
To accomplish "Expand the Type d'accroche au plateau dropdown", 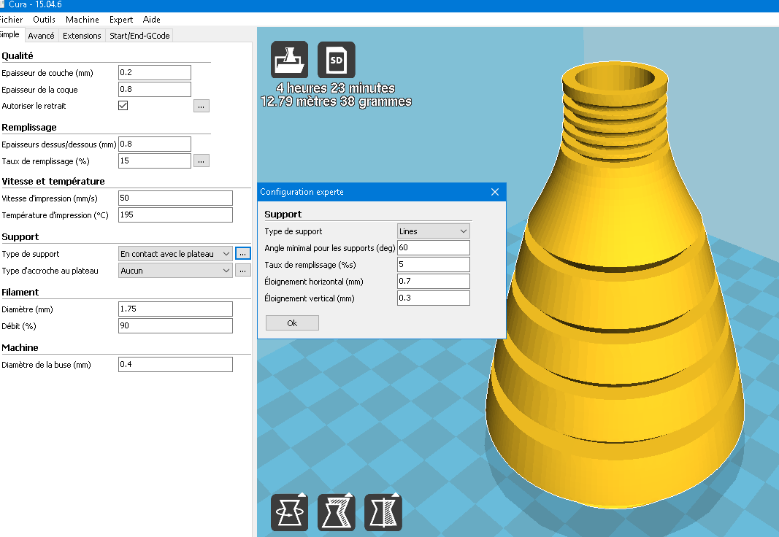I will coord(175,271).
